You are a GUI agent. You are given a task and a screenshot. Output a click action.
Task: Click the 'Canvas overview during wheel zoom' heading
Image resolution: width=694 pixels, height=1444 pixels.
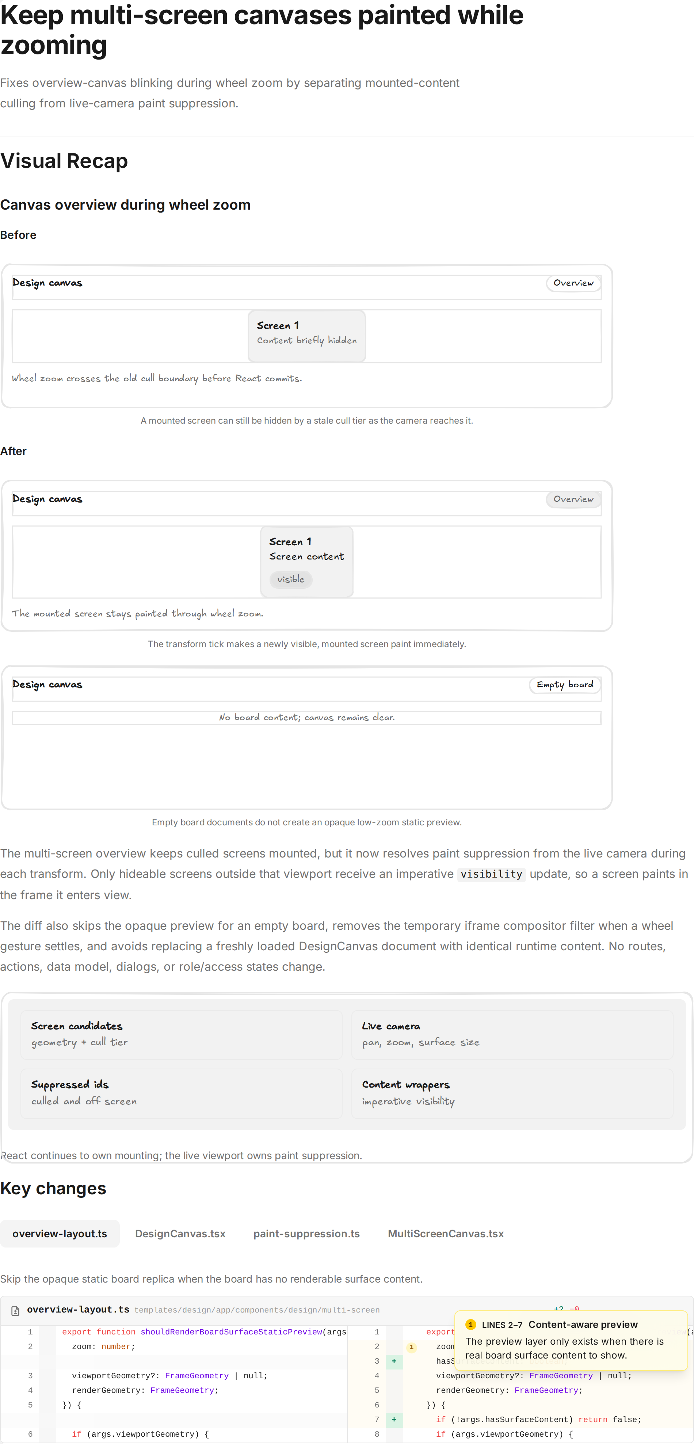coord(125,205)
